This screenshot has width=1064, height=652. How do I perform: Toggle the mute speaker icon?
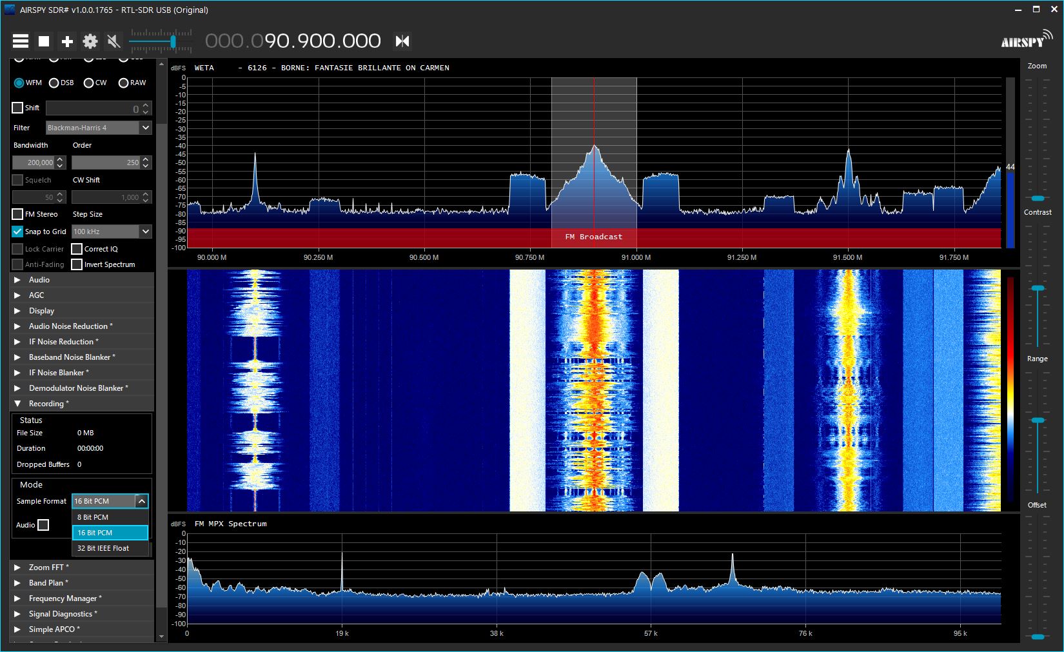pos(113,41)
